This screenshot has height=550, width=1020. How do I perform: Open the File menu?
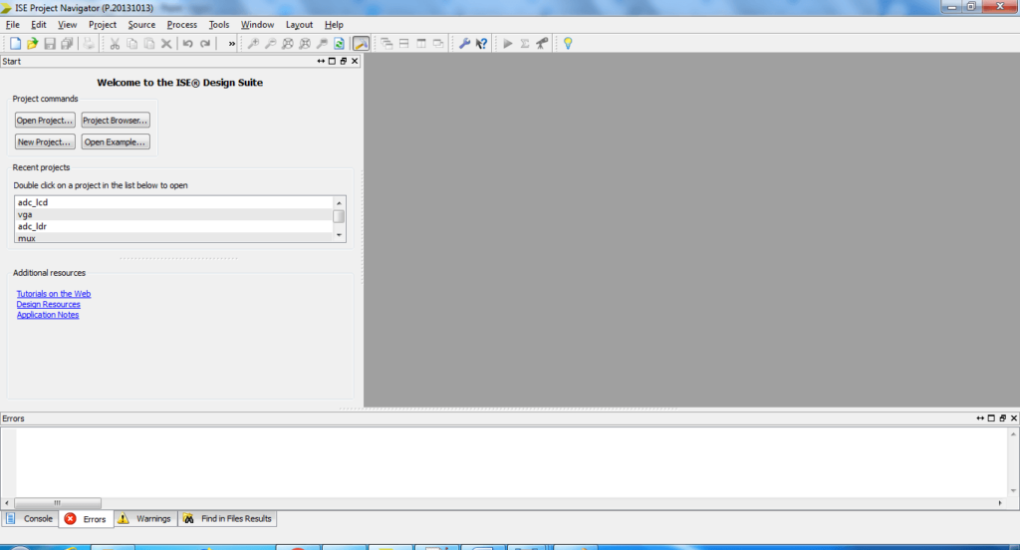click(12, 25)
